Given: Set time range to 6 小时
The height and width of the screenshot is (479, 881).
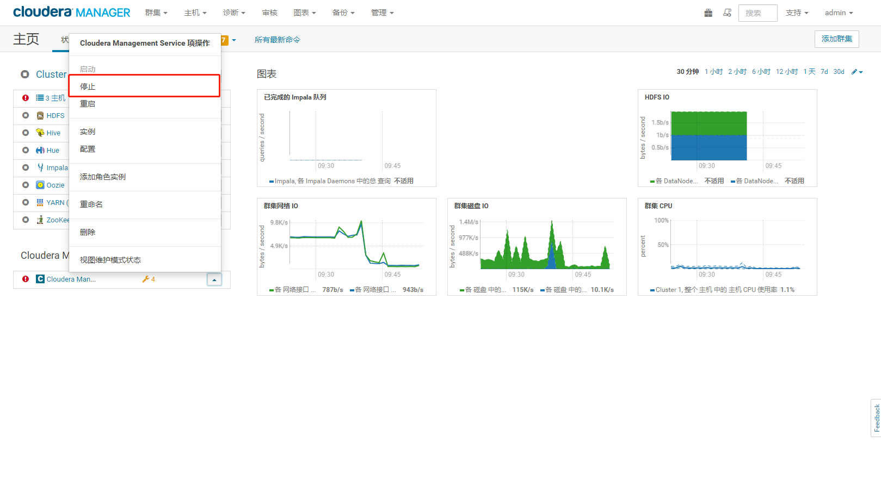Looking at the screenshot, I should pos(761,72).
